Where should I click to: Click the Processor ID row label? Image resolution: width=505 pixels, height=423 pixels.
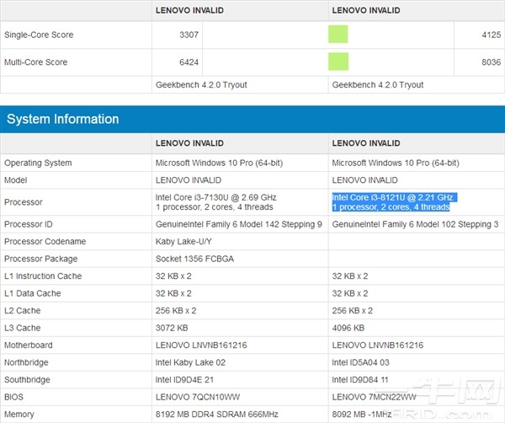(x=29, y=224)
